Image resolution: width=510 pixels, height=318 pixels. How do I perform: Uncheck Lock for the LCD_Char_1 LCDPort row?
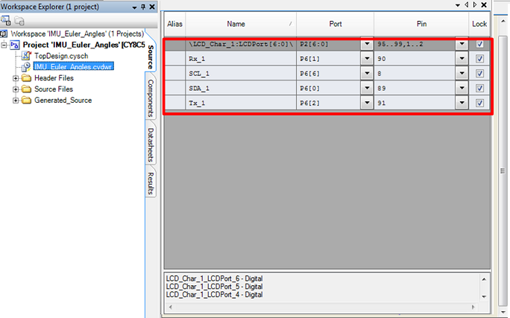[x=479, y=44]
